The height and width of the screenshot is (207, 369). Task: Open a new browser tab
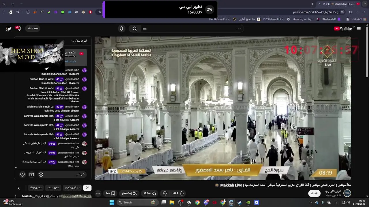point(312,4)
